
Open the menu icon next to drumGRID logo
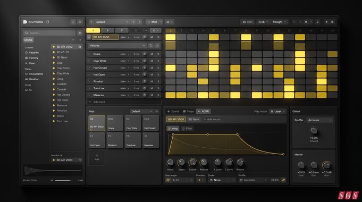tap(80, 22)
